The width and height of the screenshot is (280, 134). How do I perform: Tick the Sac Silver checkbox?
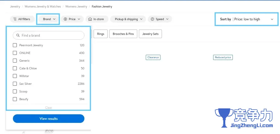(x=15, y=84)
